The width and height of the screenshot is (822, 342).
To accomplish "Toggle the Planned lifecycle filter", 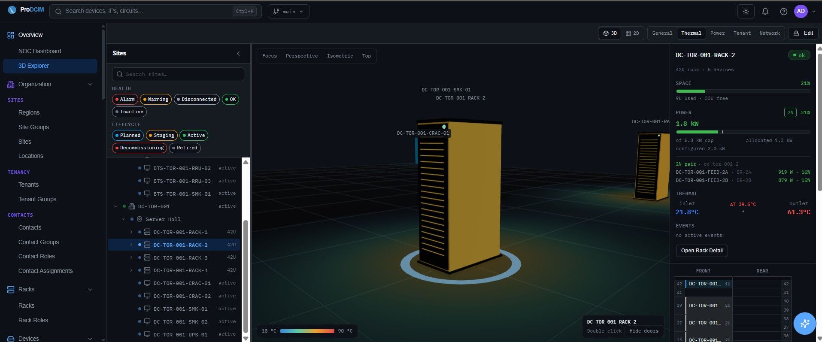I will coord(128,135).
